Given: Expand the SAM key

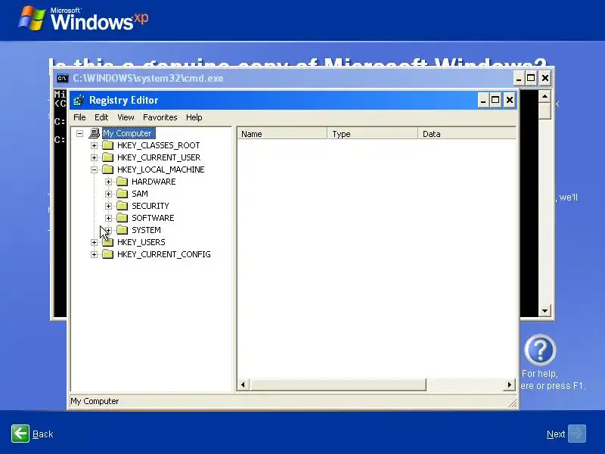Looking at the screenshot, I should click(x=108, y=194).
